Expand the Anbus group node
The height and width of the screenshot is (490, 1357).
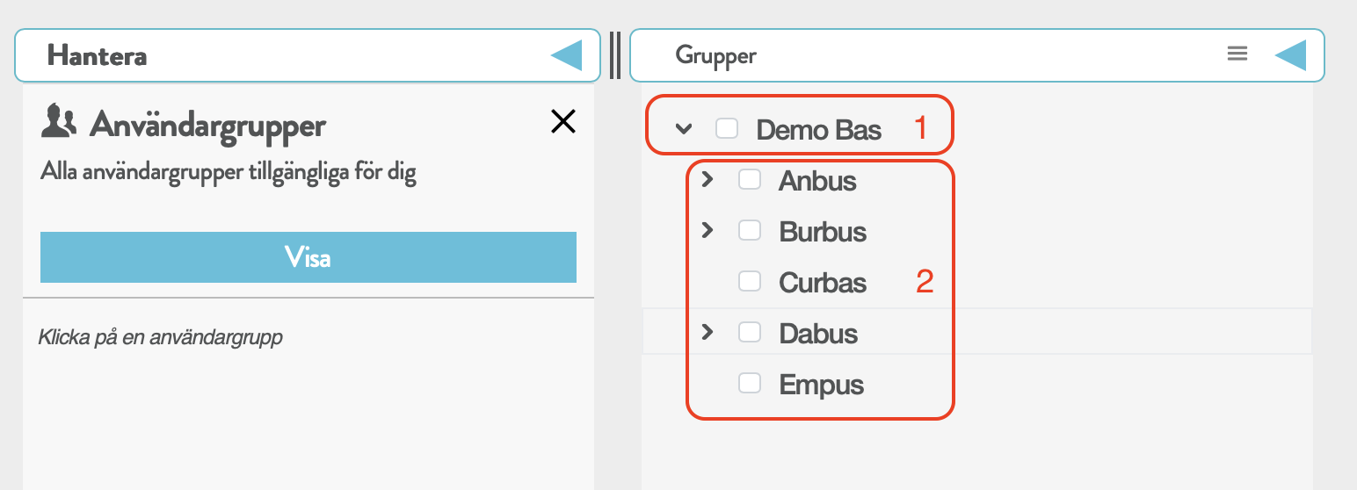click(x=707, y=179)
